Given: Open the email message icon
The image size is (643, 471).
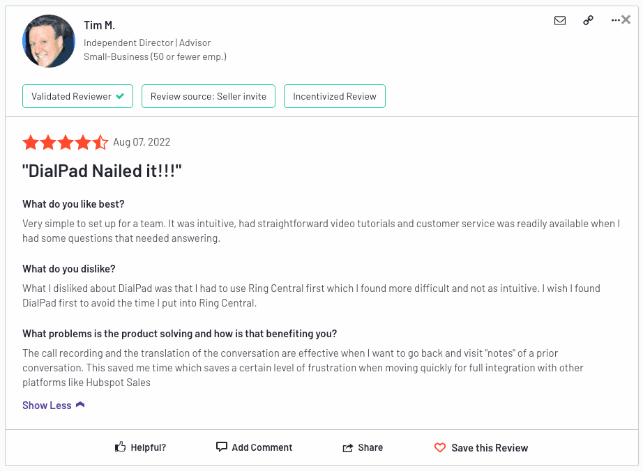Looking at the screenshot, I should click(560, 20).
